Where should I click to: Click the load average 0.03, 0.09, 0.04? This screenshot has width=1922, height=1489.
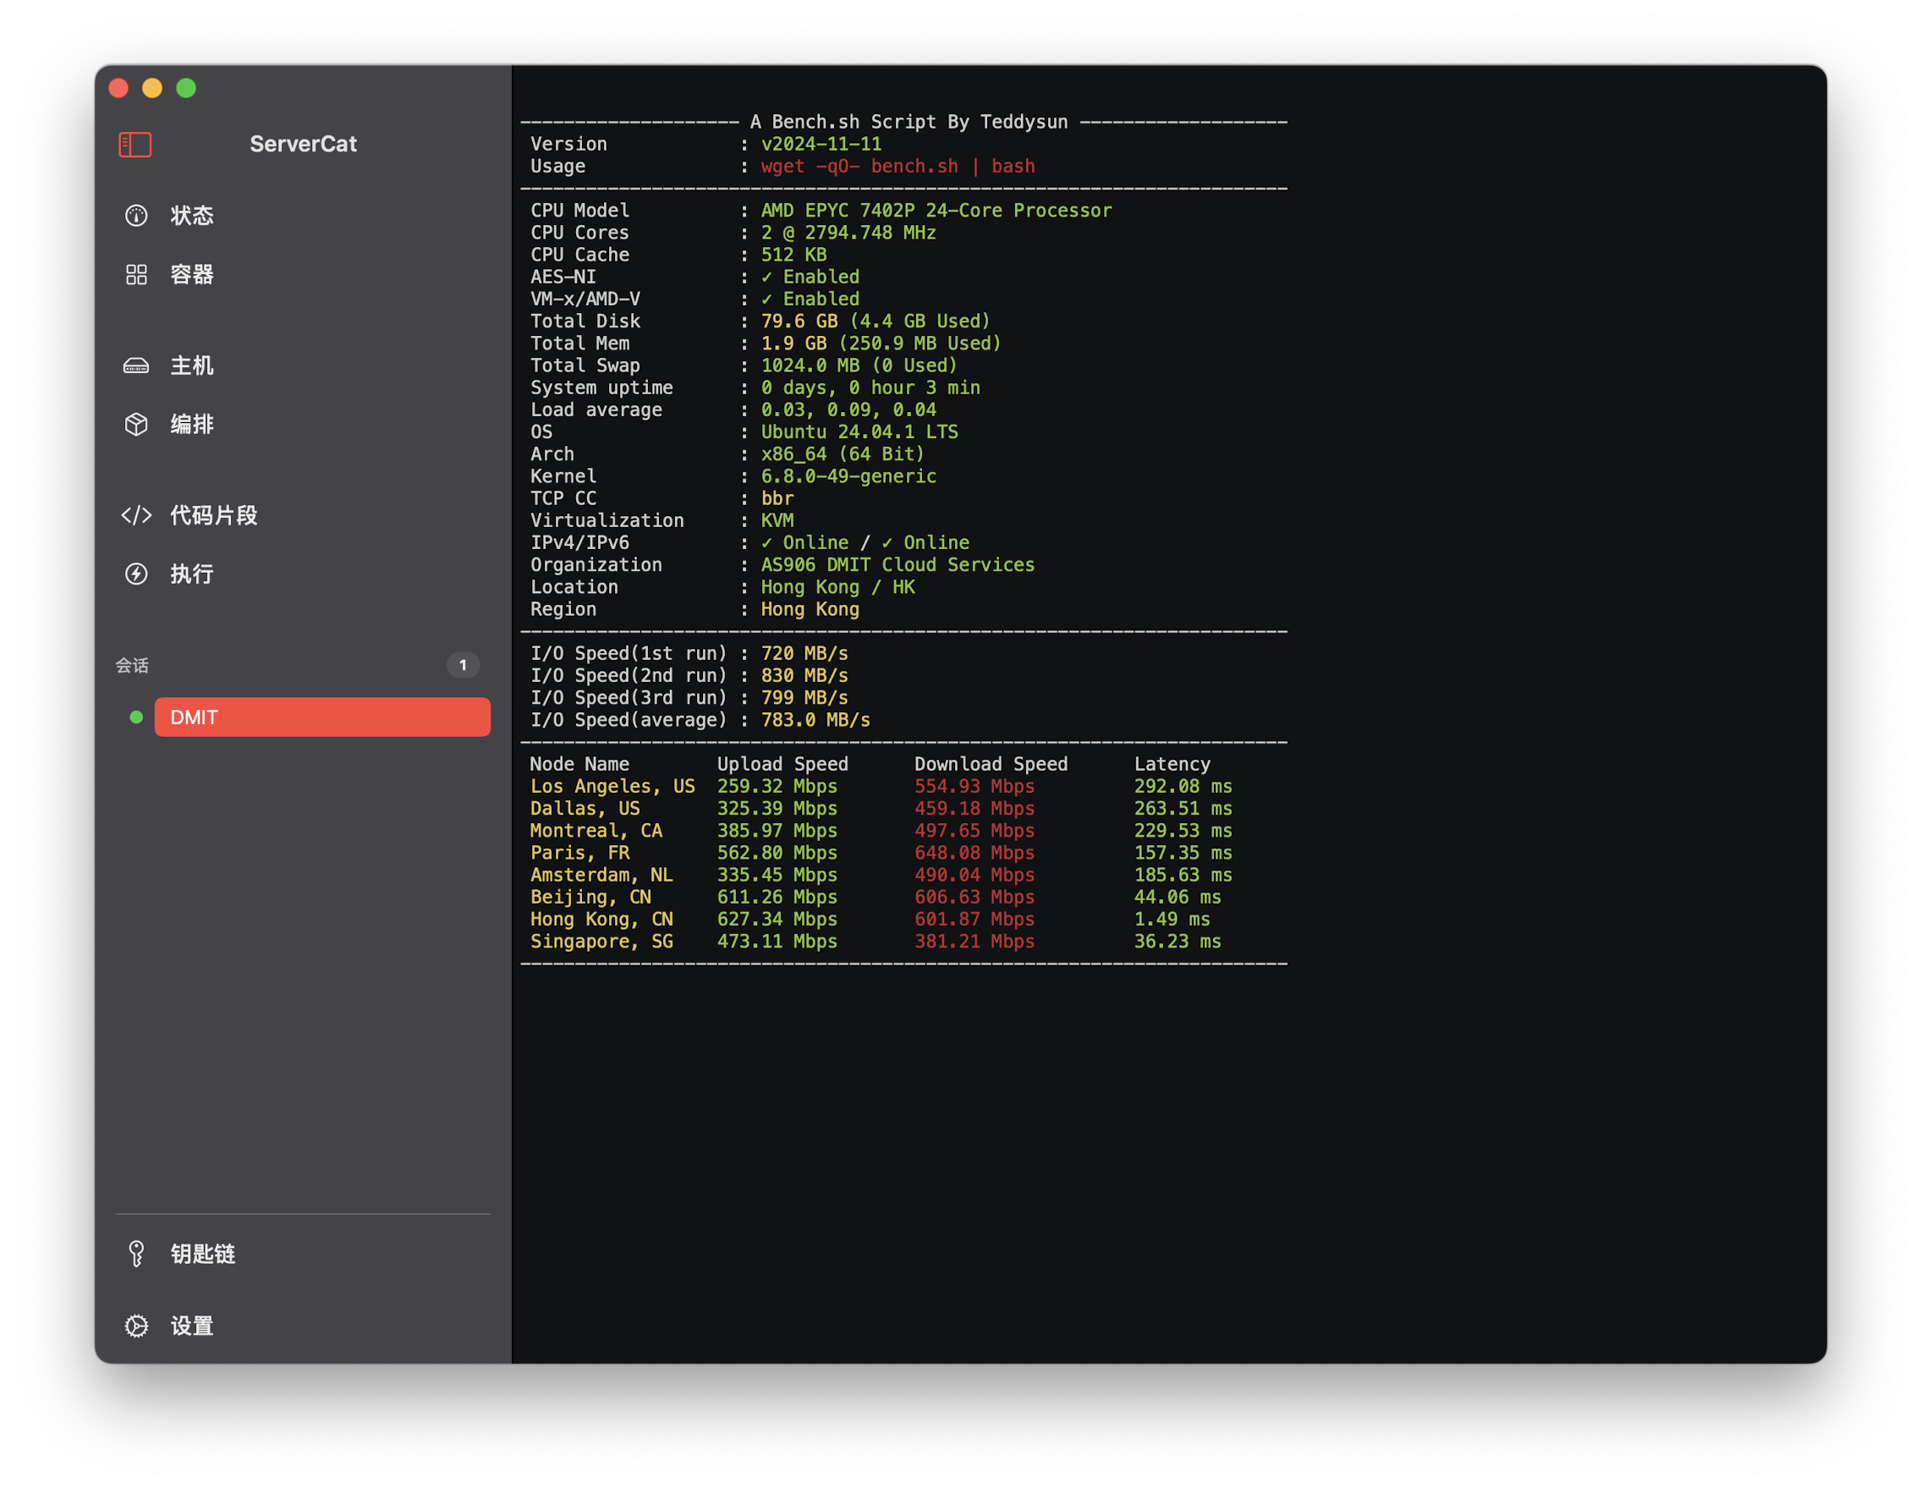pos(848,410)
